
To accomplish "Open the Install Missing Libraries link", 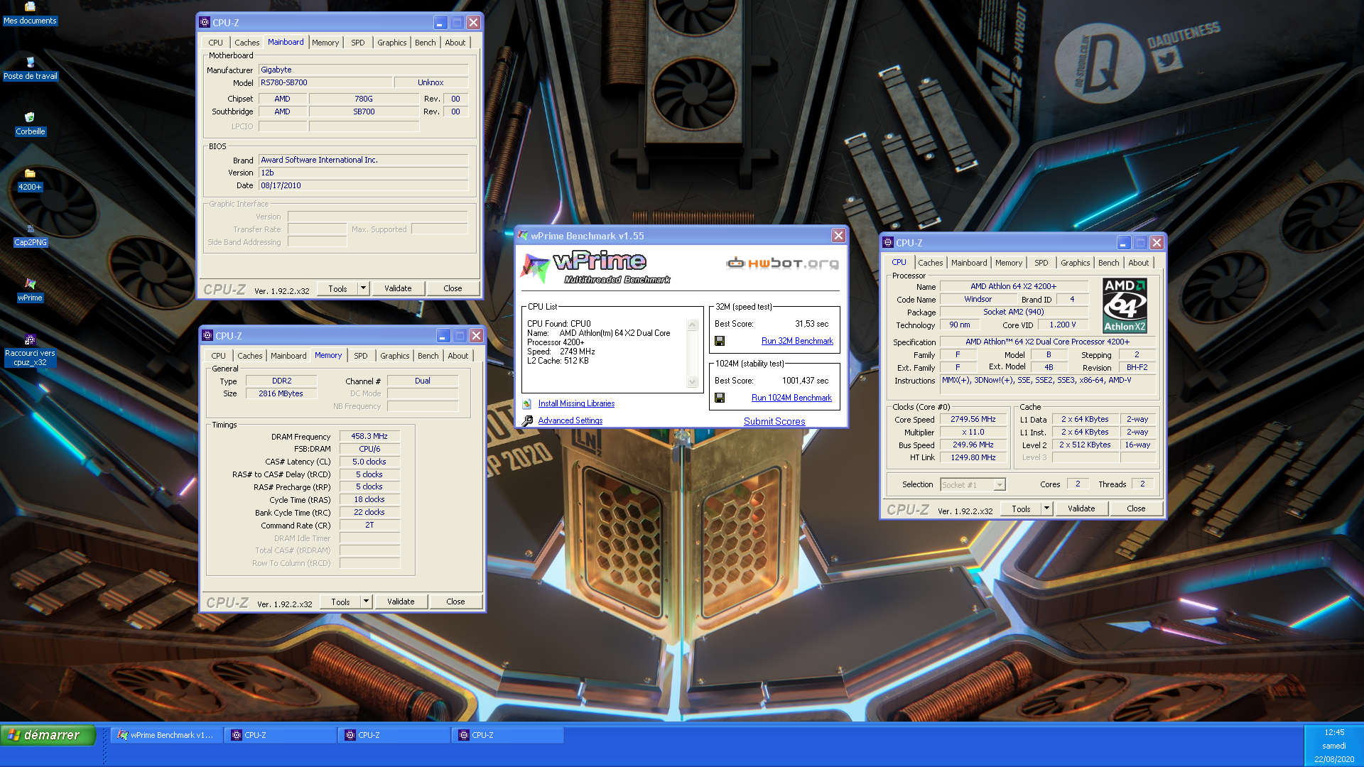I will pyautogui.click(x=576, y=403).
